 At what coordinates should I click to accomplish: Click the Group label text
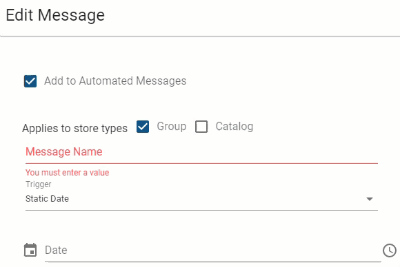coord(172,127)
